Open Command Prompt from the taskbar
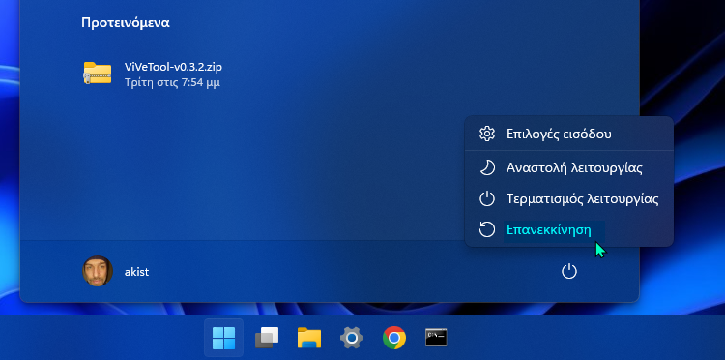This screenshot has height=360, width=725. tap(437, 339)
